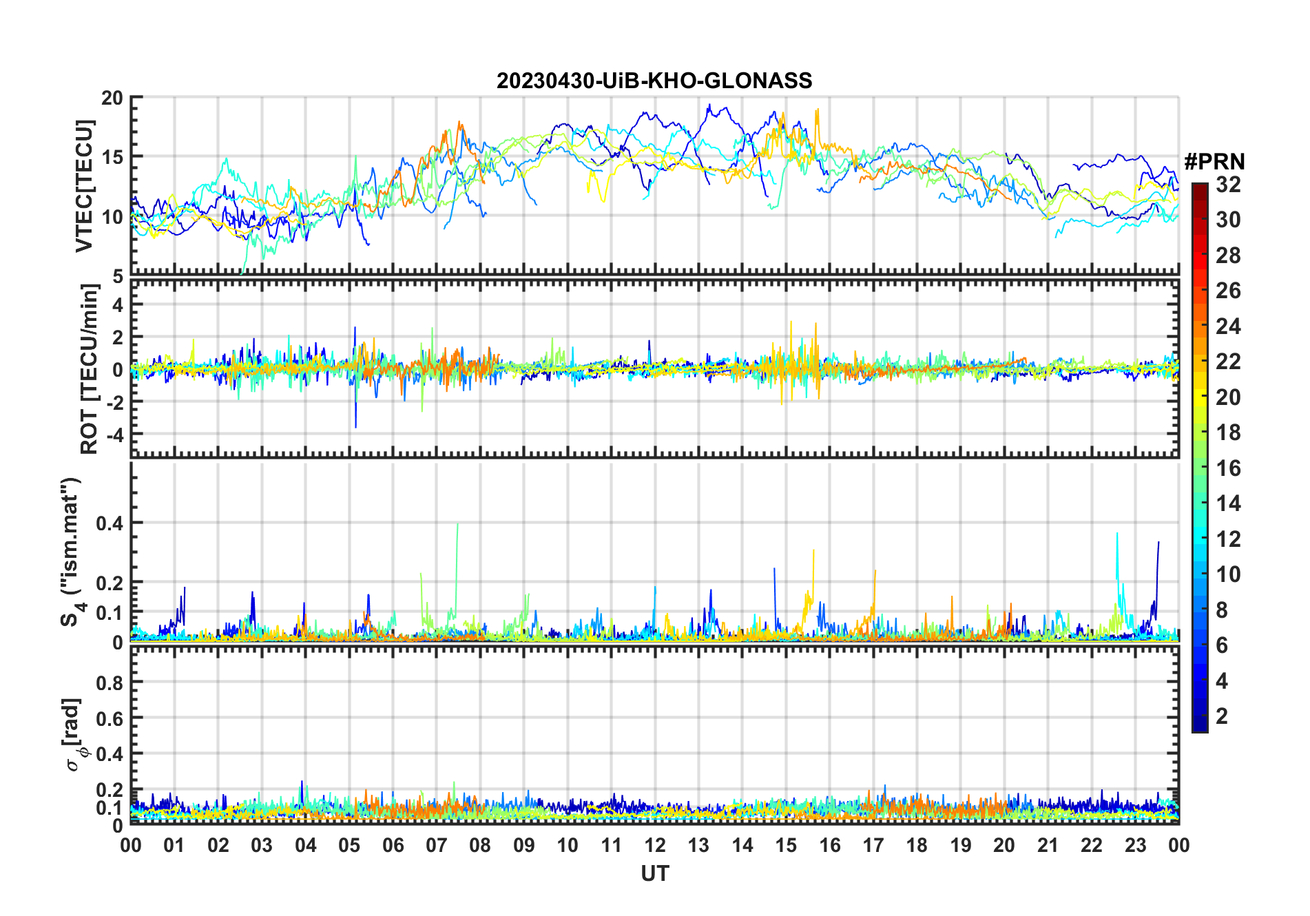Select the #PRN colorbar title
The height and width of the screenshot is (916, 1310).
(1214, 162)
